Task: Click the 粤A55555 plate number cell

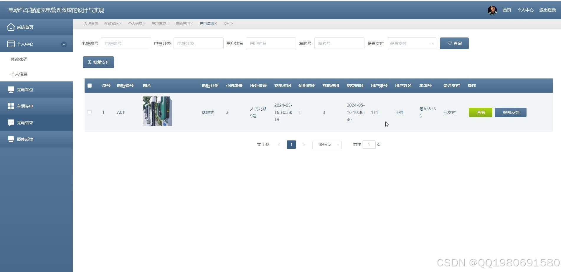Action: pyautogui.click(x=428, y=112)
